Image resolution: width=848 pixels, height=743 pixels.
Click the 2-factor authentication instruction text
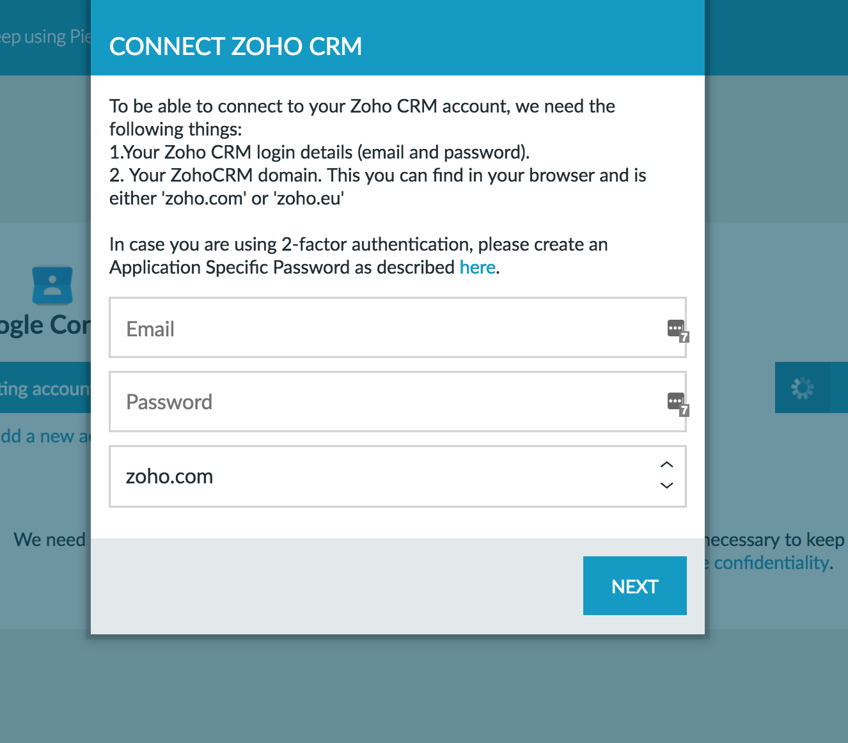click(358, 256)
